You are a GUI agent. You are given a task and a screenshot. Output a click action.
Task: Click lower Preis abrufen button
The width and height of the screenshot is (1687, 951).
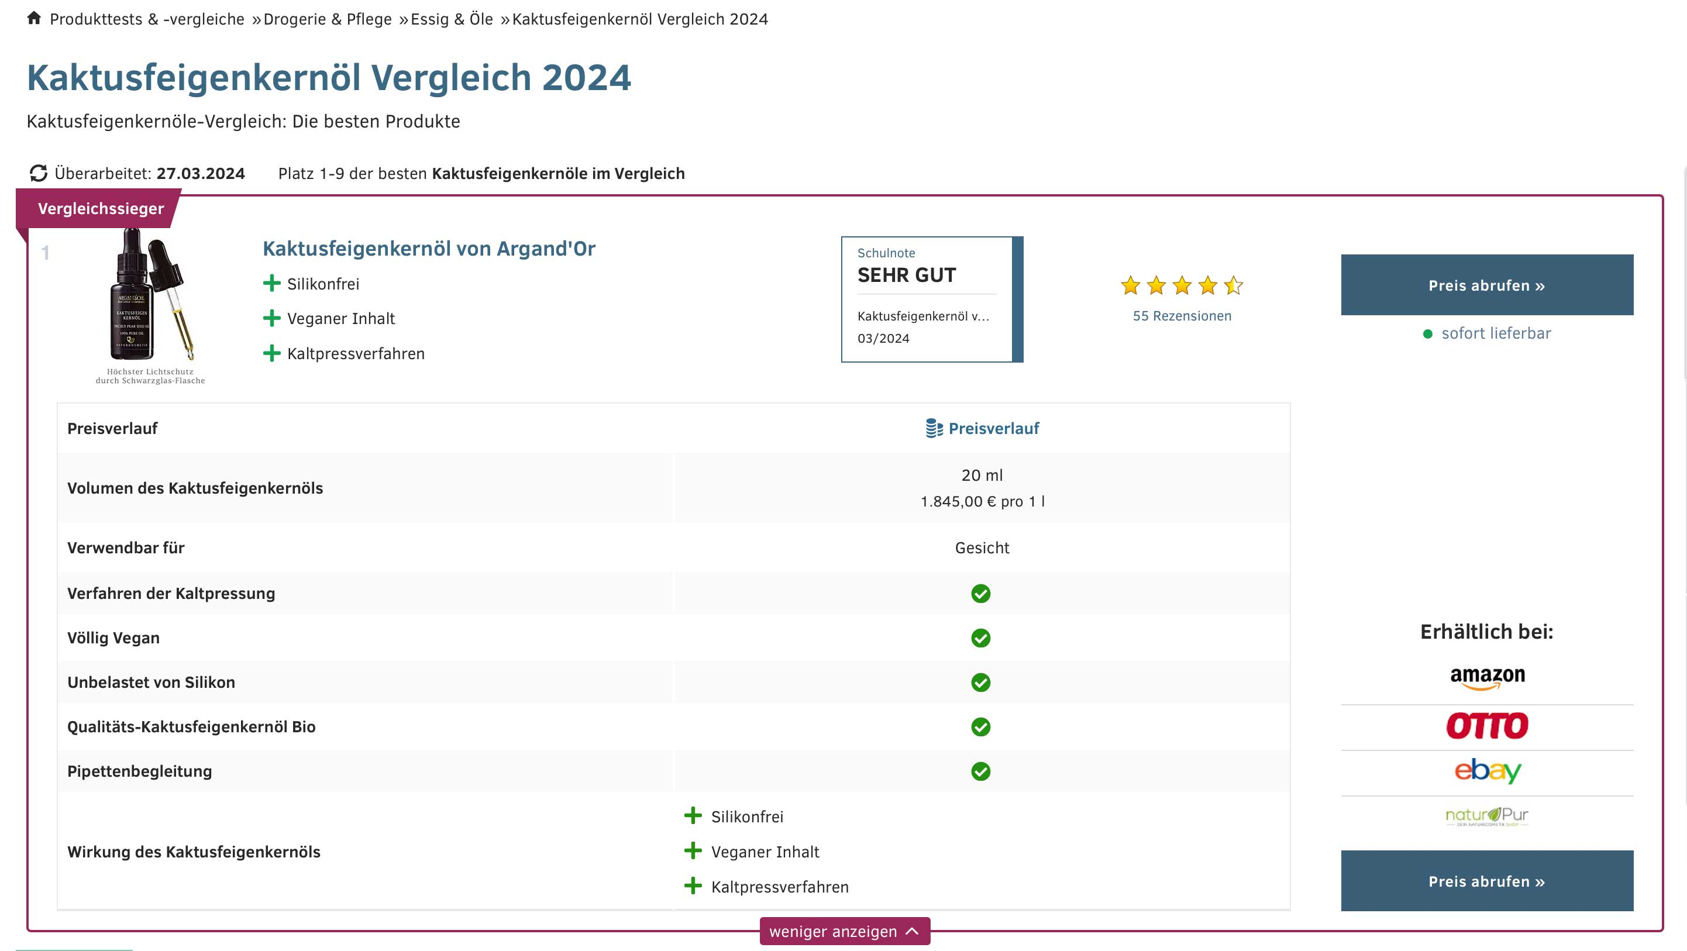click(x=1486, y=881)
